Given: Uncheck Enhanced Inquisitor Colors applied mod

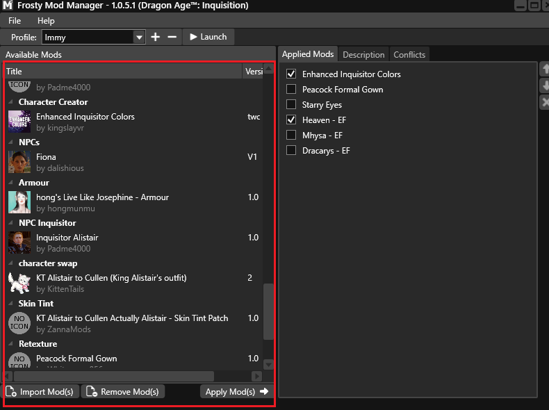Looking at the screenshot, I should (291, 74).
